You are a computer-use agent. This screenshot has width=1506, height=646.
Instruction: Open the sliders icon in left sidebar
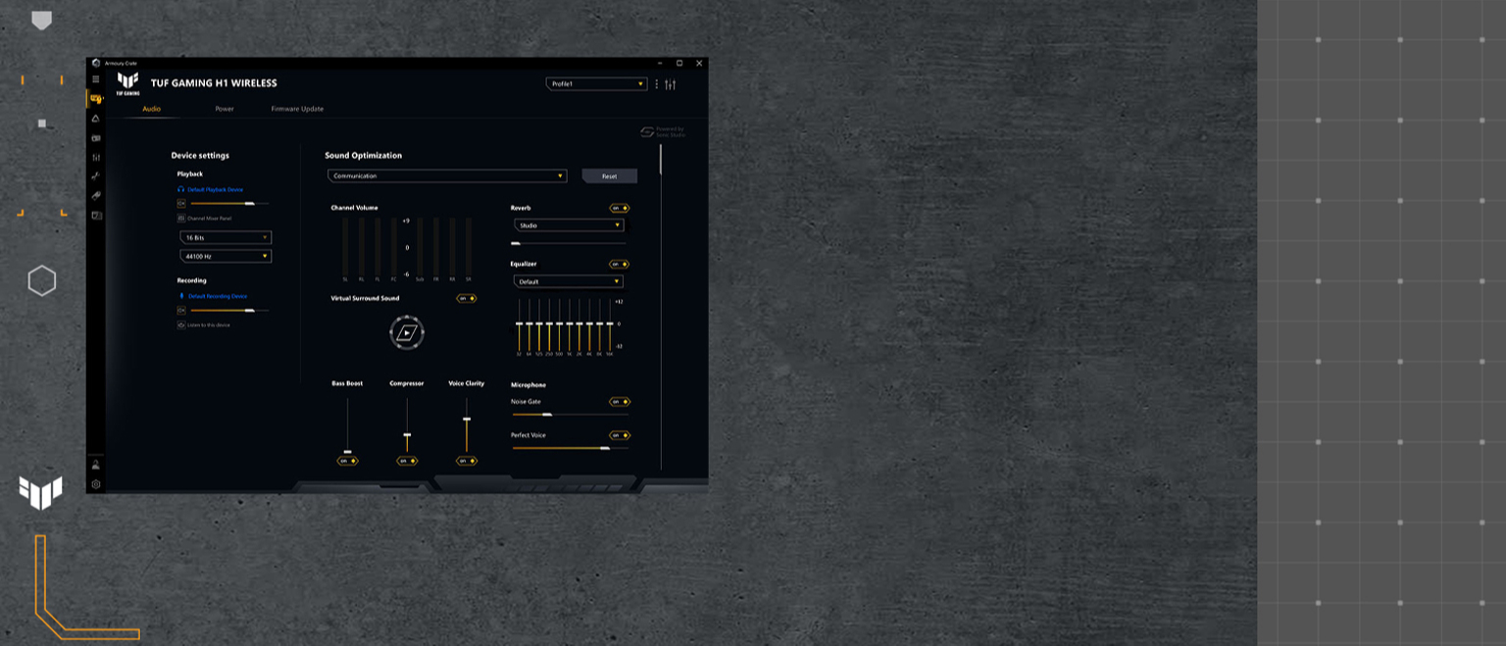(96, 157)
